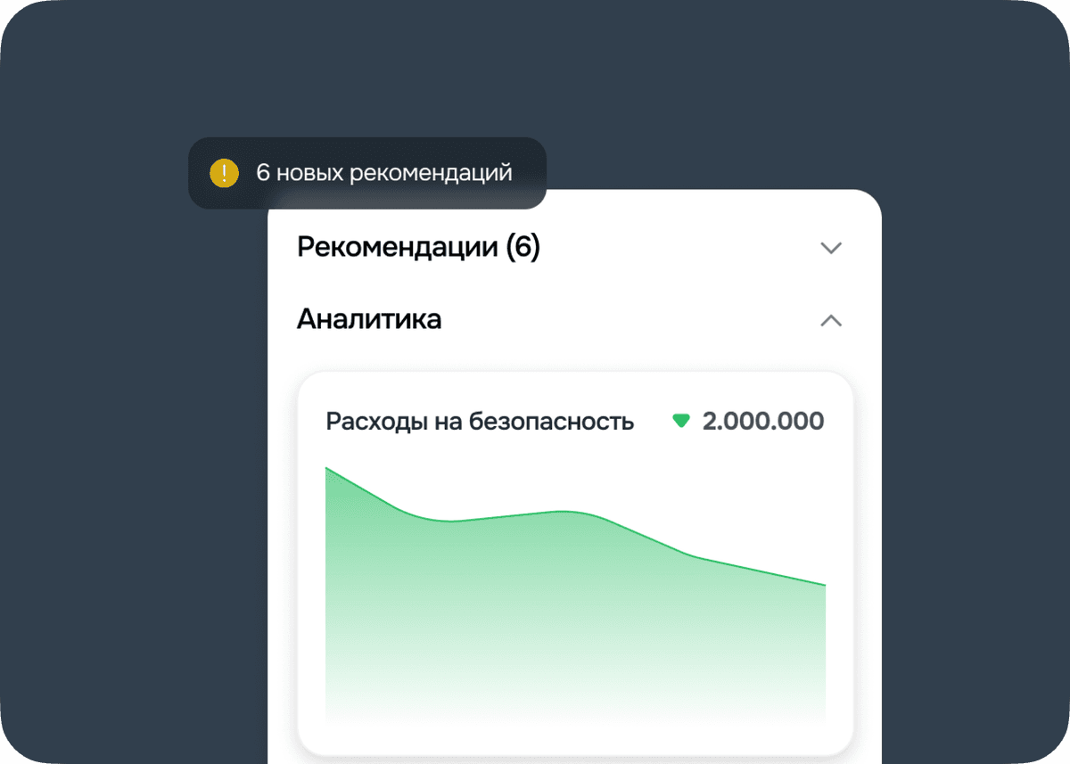
Task: Click the yellow exclamation warning icon
Action: click(x=224, y=173)
